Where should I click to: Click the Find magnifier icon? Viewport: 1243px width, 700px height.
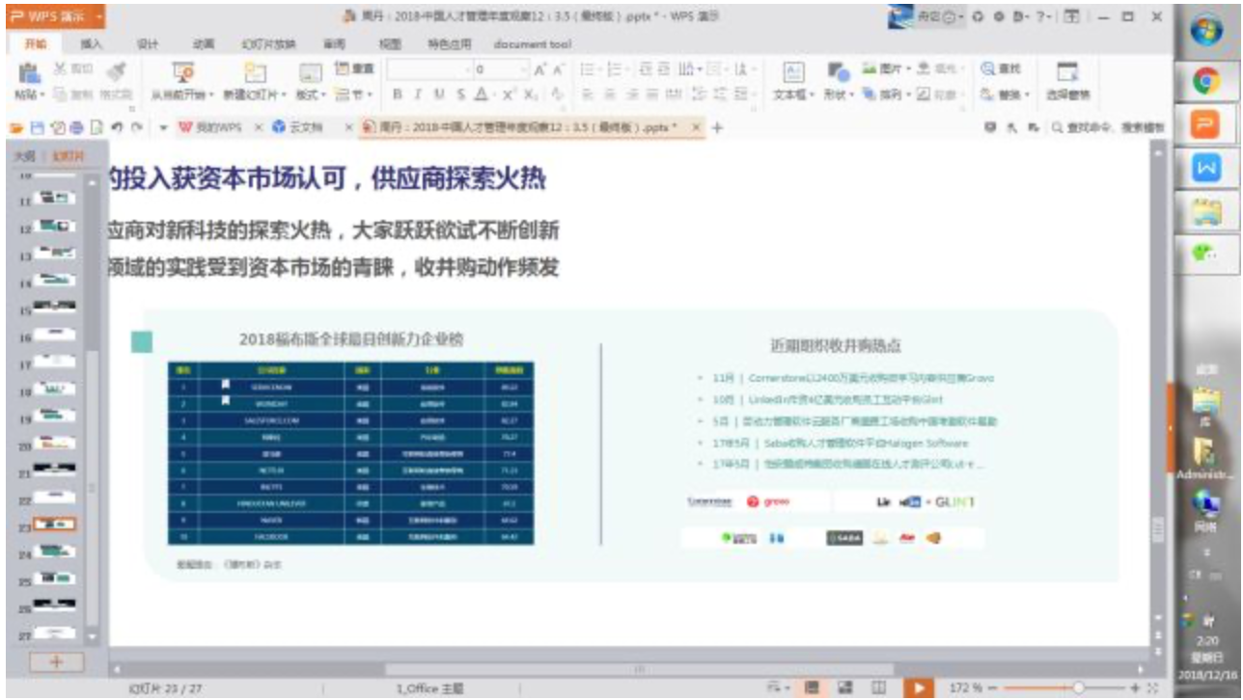987,69
